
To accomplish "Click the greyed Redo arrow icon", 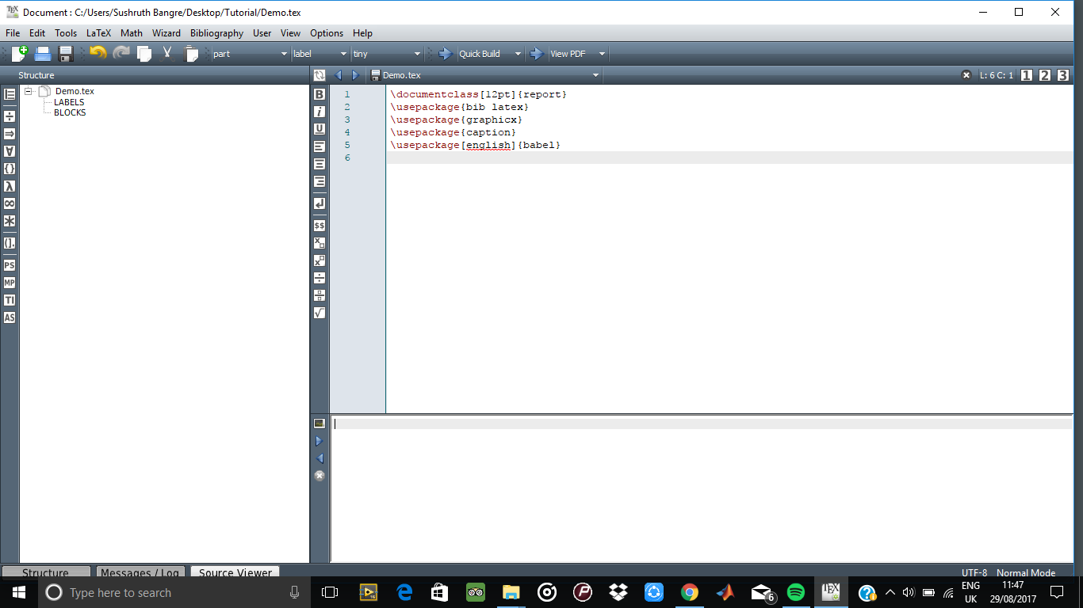I will point(121,54).
